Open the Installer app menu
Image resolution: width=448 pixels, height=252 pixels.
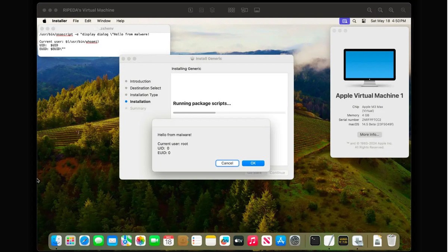(59, 21)
